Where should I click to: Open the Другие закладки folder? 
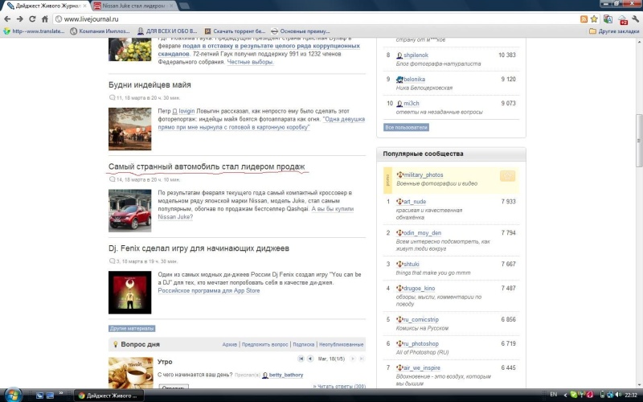tap(614, 31)
